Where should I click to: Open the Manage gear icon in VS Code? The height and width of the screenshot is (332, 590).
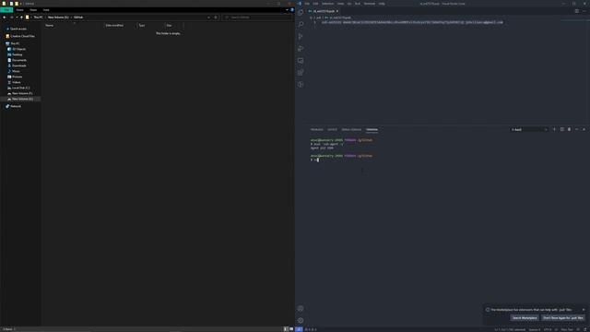click(301, 321)
